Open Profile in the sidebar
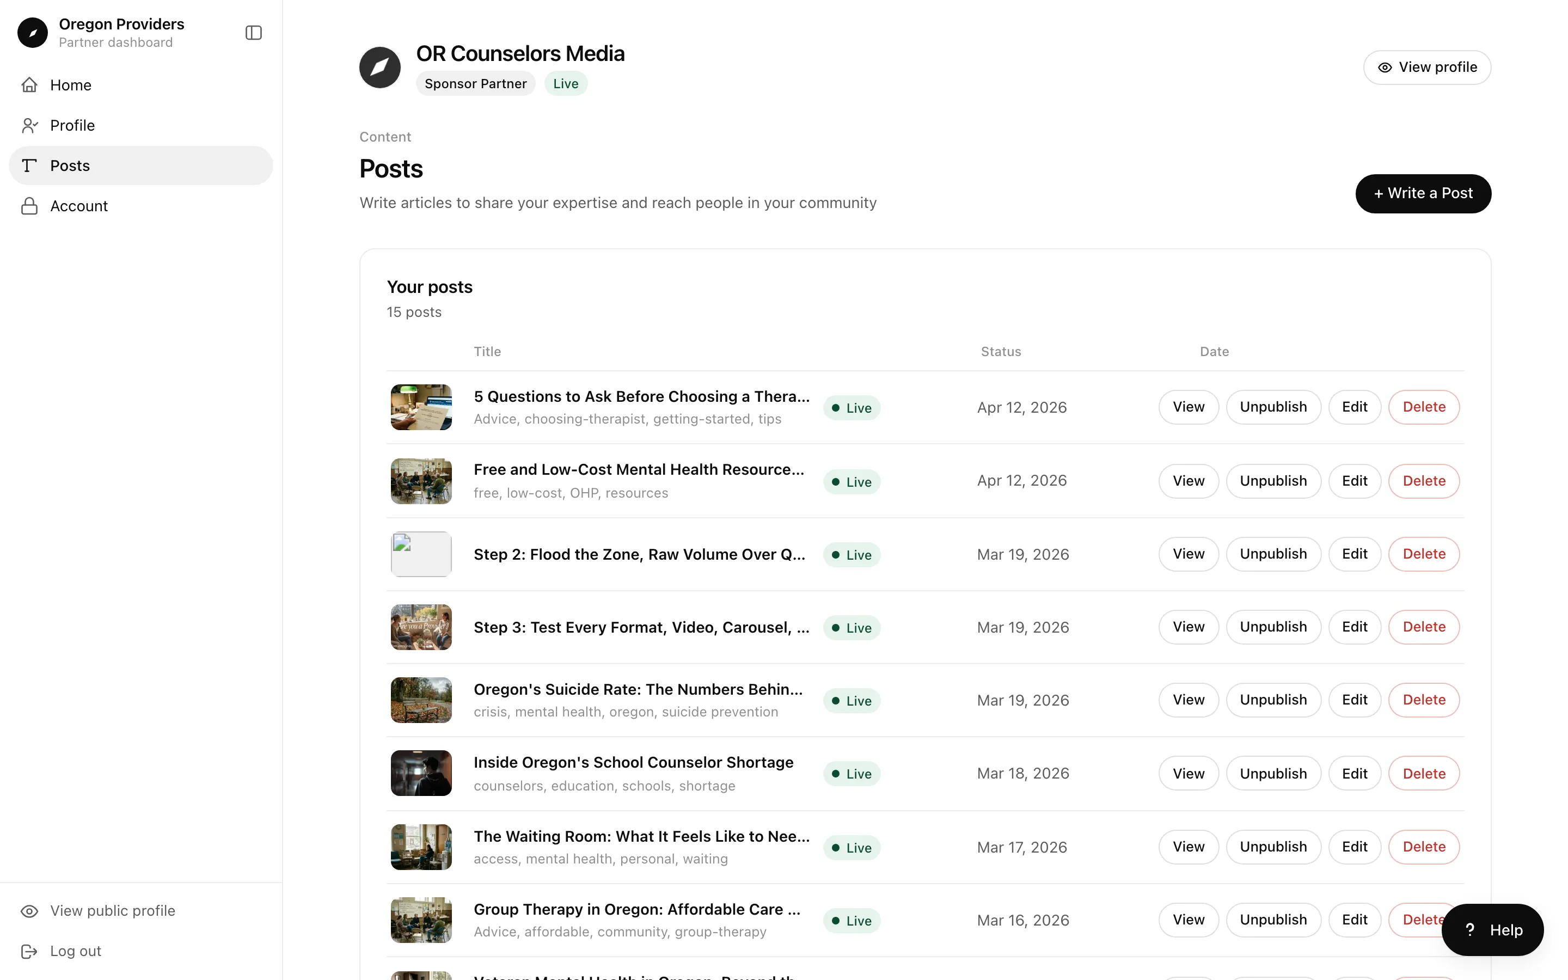Image resolution: width=1568 pixels, height=980 pixels. tap(140, 125)
